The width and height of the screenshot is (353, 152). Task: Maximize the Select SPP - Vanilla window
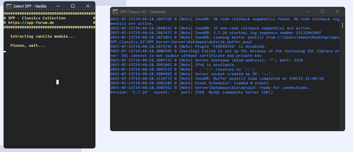point(73,6)
